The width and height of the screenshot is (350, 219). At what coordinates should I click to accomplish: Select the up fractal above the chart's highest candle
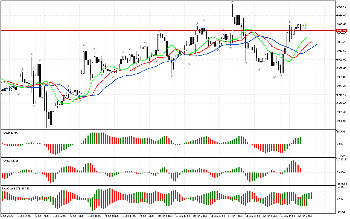[233, 2]
